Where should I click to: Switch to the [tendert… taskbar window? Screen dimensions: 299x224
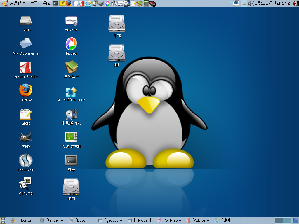(x=52, y=220)
